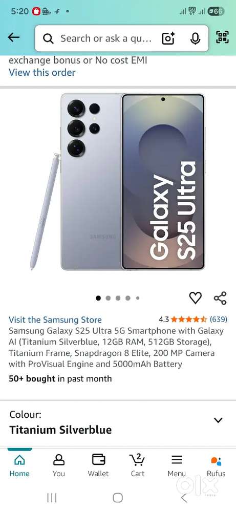Open the Wallet tab
The width and height of the screenshot is (236, 512).
pyautogui.click(x=98, y=465)
